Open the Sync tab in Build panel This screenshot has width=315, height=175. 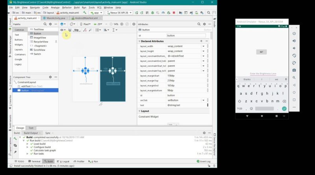48,133
